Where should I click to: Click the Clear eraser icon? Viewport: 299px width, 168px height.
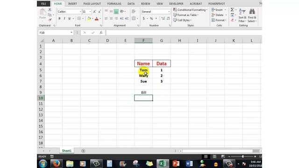[x=232, y=20]
